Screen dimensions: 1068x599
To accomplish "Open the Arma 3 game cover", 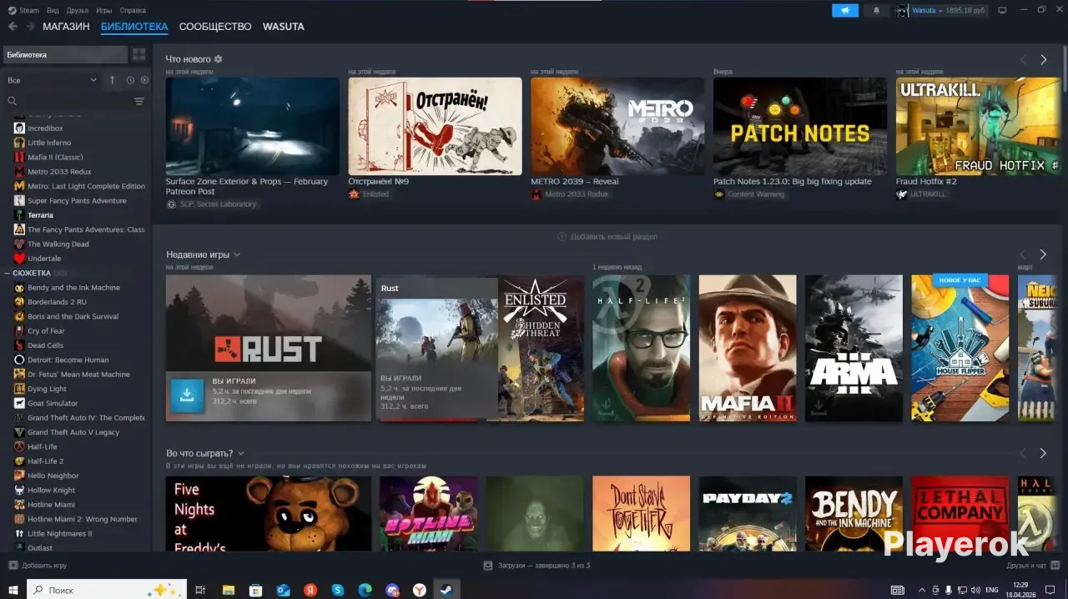I will [854, 348].
